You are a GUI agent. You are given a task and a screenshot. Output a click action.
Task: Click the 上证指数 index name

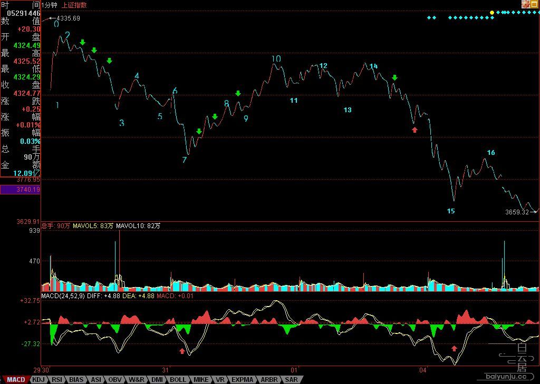point(74,5)
